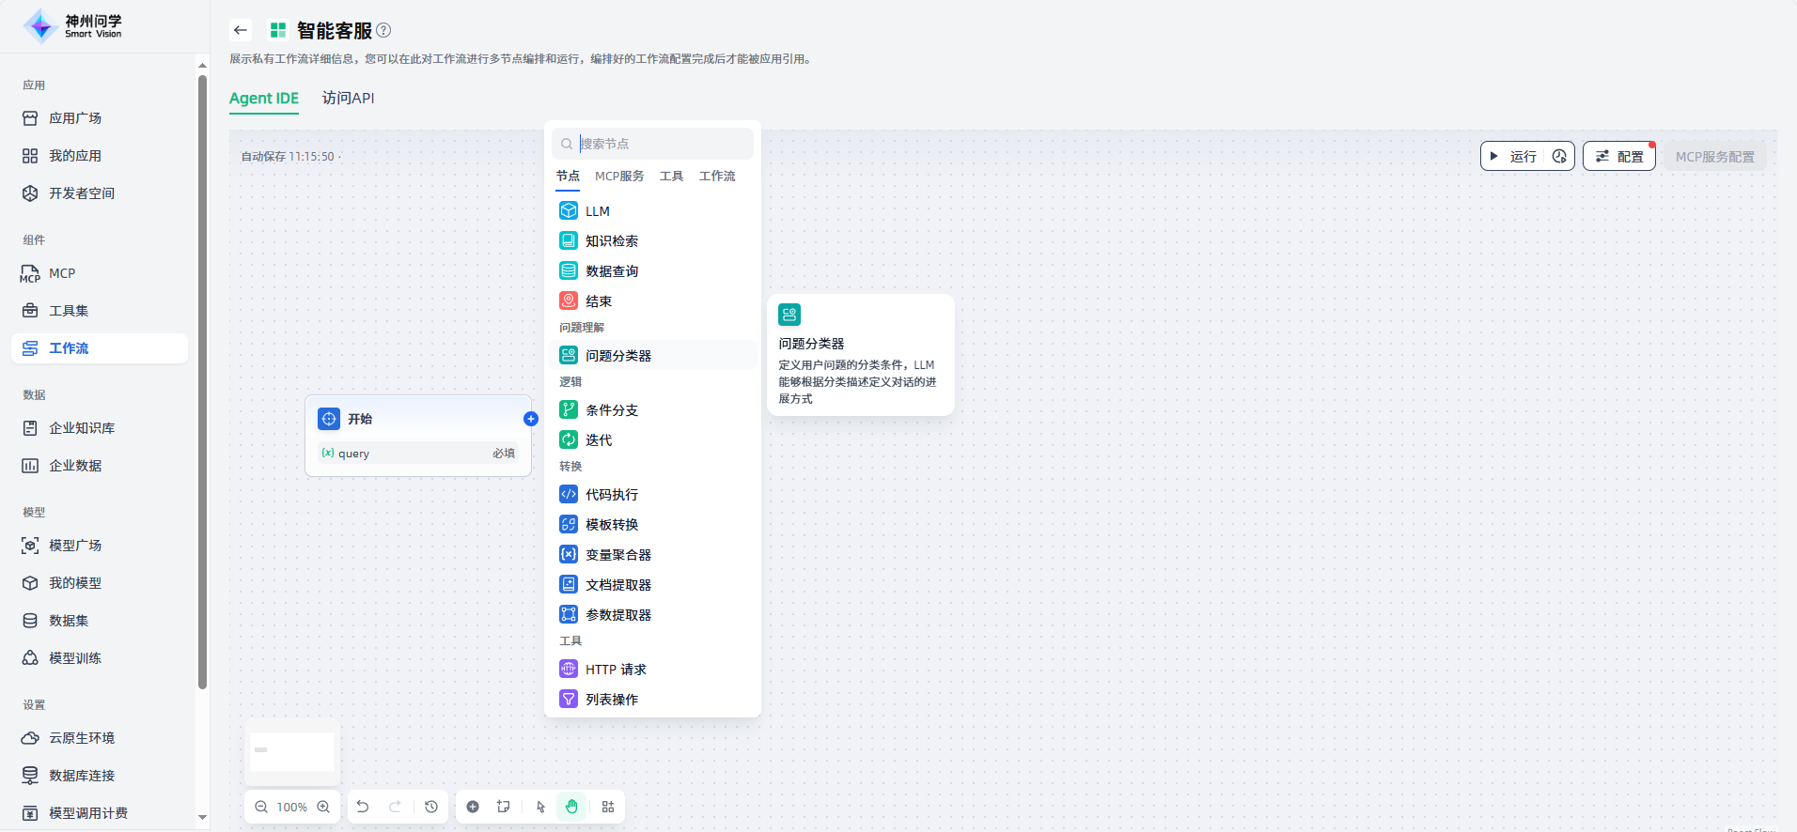Click the blue plus handle on 开始 node
Viewport: 1797px width, 832px height.
pyautogui.click(x=531, y=419)
